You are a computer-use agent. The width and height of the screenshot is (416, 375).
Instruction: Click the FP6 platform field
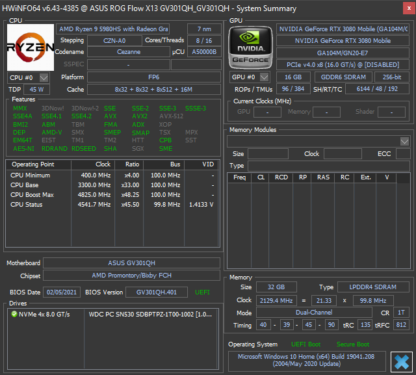click(154, 77)
